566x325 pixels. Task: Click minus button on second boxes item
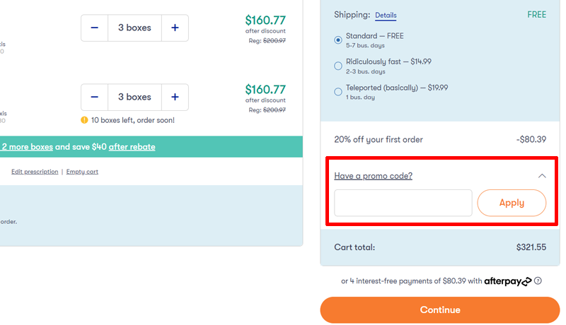[94, 97]
